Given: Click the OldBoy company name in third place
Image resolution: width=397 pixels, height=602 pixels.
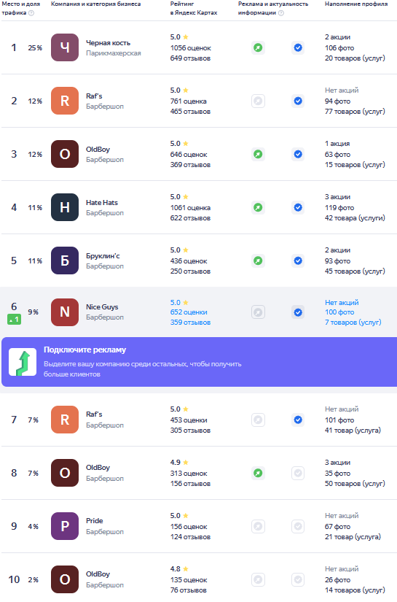Looking at the screenshot, I should point(98,150).
